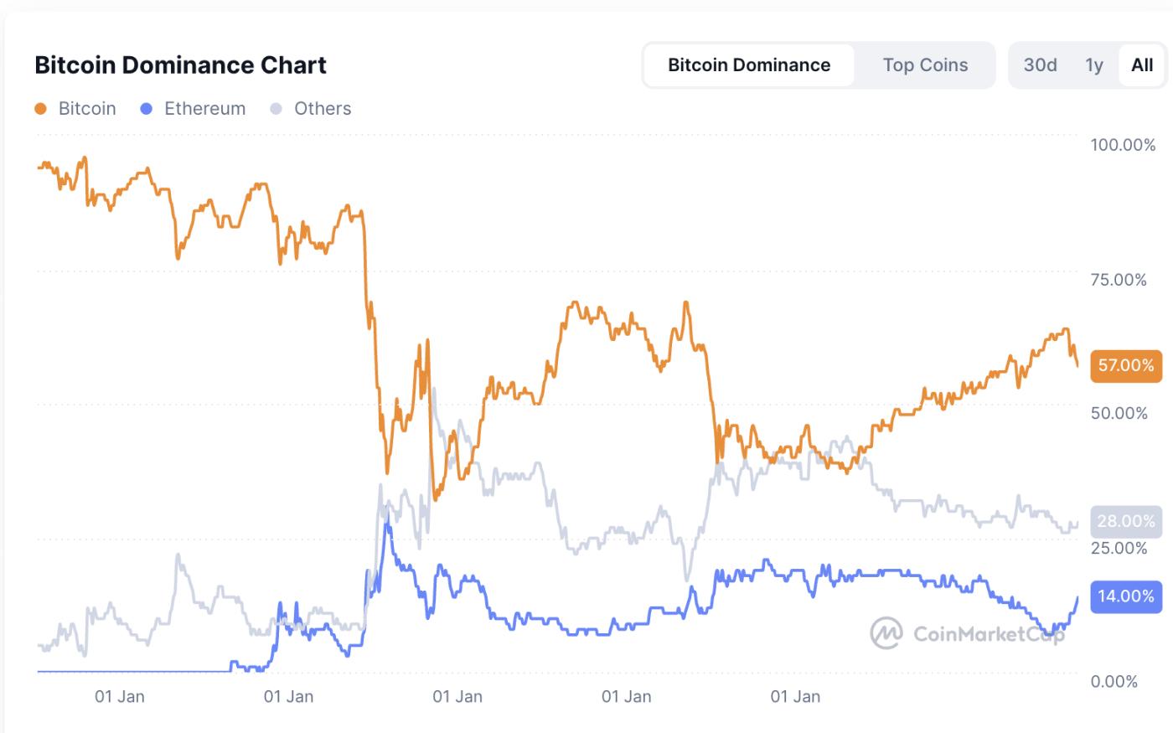
Task: Click the 28.00% Others value badge
Action: (1126, 521)
